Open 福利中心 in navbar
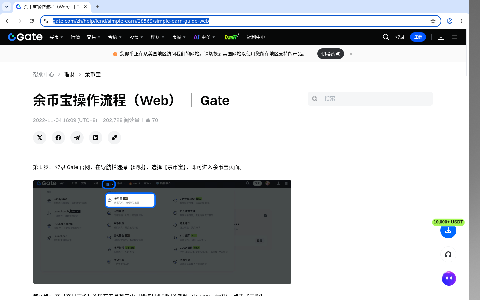This screenshot has height=300, width=480. pyautogui.click(x=256, y=37)
